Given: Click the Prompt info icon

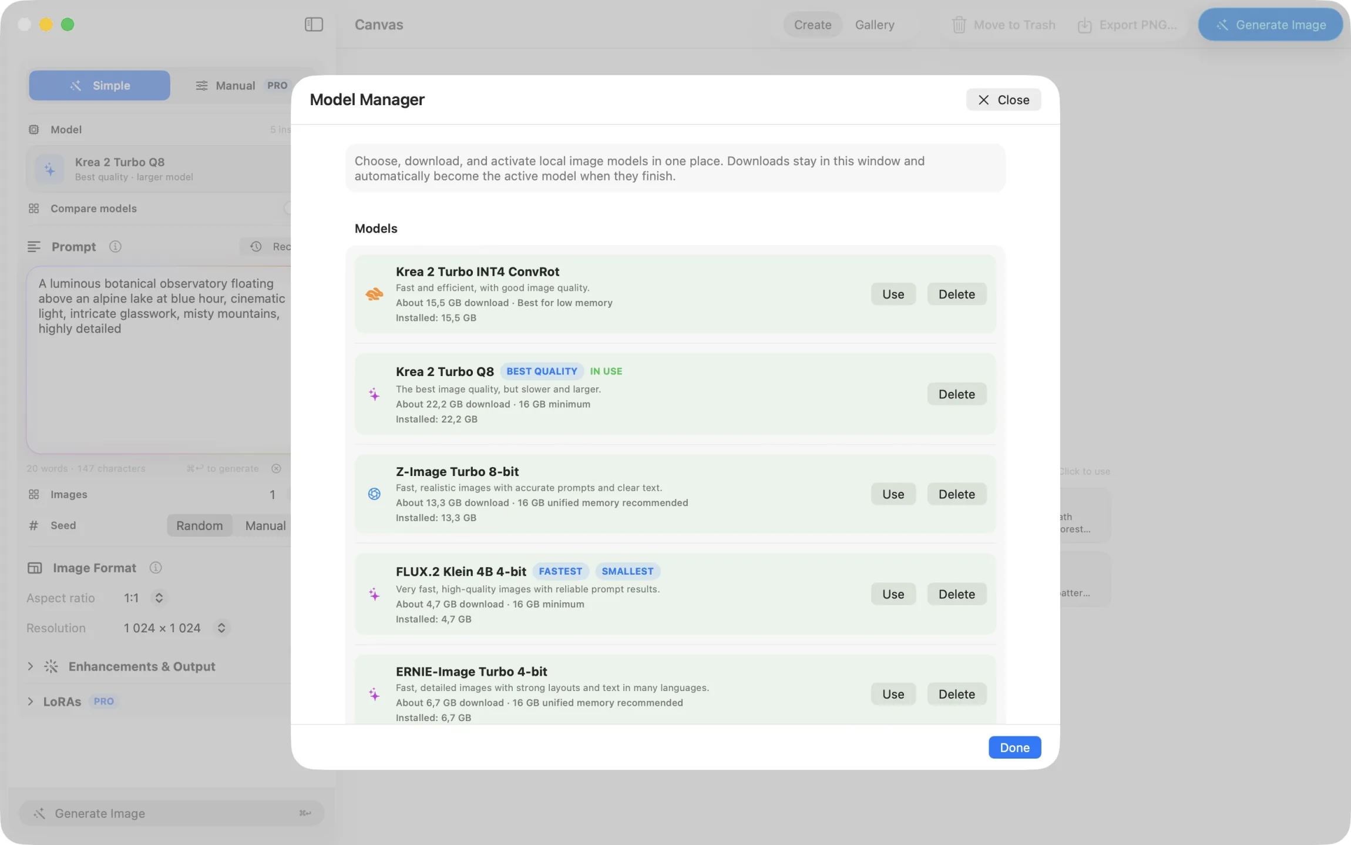Looking at the screenshot, I should [x=115, y=247].
